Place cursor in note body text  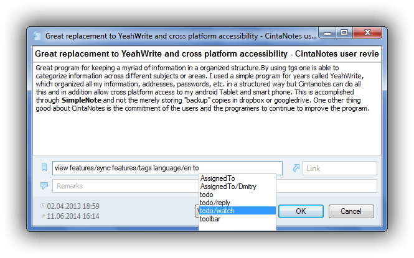coord(207,108)
